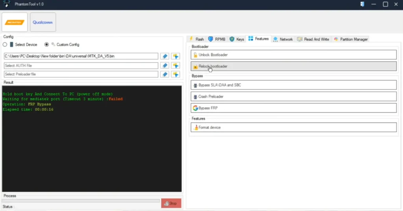Switch to the Flash tab
The width and height of the screenshot is (403, 211).
tap(196, 39)
